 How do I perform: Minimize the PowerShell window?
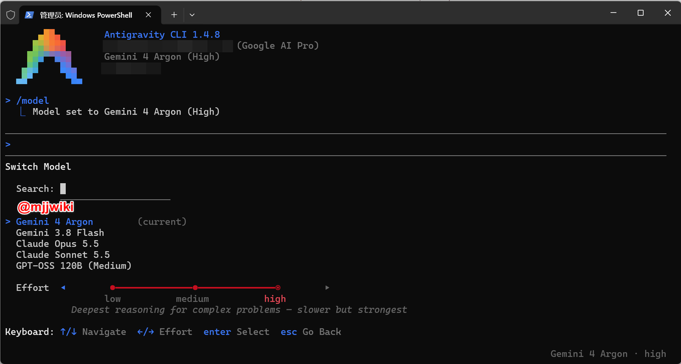[613, 13]
